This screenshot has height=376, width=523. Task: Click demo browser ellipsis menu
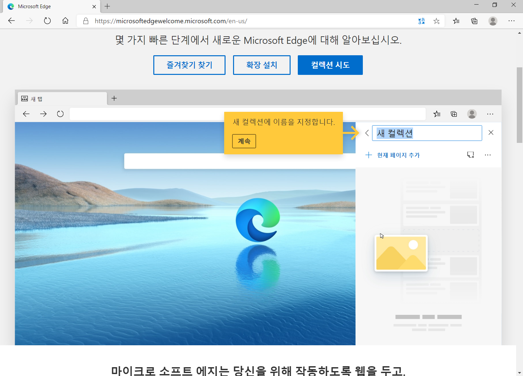pyautogui.click(x=490, y=114)
